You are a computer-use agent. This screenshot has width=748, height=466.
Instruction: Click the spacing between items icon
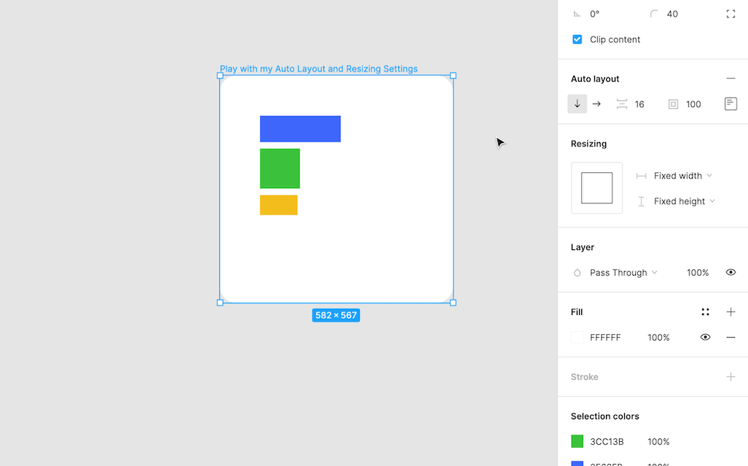coord(621,104)
